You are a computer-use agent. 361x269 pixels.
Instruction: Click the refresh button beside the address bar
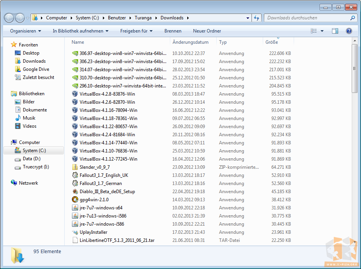point(257,18)
